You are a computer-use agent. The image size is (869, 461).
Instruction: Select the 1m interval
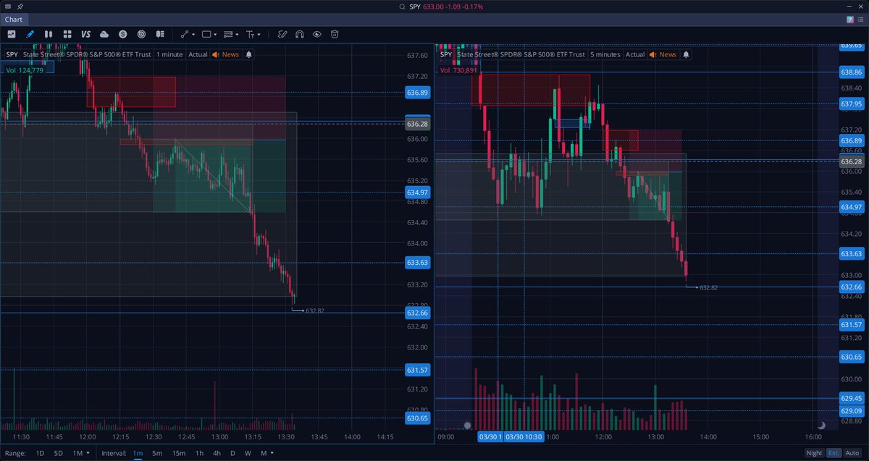[138, 453]
